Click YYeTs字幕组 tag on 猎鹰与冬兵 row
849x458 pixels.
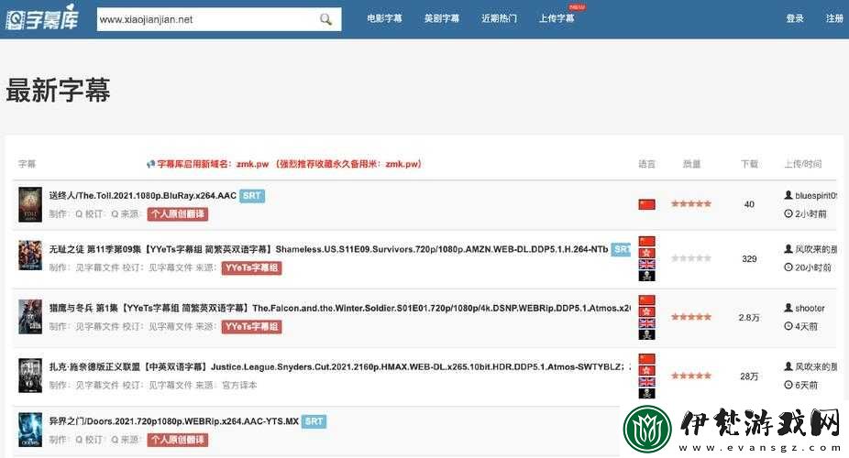coord(251,327)
